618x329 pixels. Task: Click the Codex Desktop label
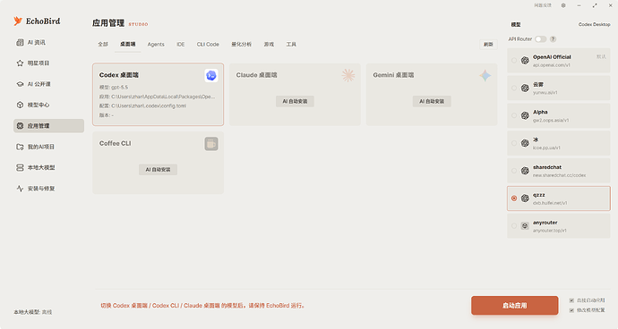(x=595, y=24)
